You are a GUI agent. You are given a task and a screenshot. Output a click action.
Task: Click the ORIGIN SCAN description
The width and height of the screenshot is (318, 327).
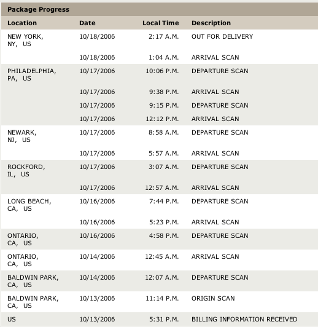[213, 299]
